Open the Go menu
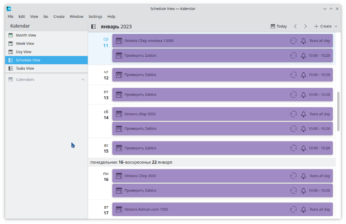Image resolution: width=346 pixels, height=224 pixels. [x=46, y=17]
